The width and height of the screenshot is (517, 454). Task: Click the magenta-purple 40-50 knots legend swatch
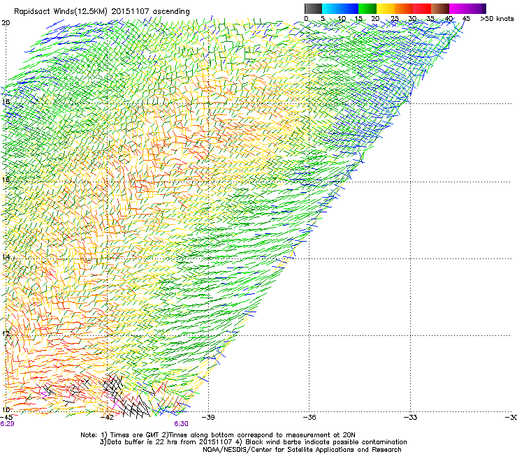click(x=467, y=8)
